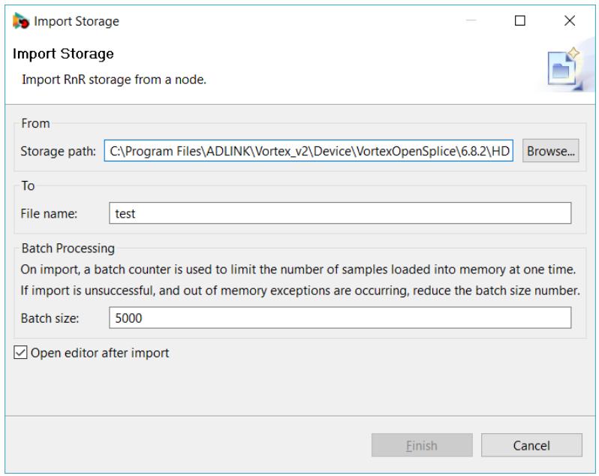This screenshot has height=476, width=599.
Task: Click the 'Batch size:' label
Action: (x=50, y=318)
